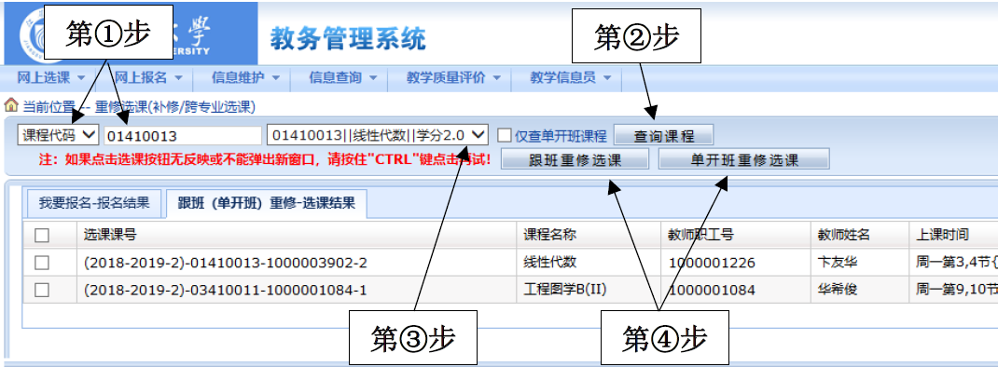Open the 信息查询 dropdown menu

coord(342,77)
